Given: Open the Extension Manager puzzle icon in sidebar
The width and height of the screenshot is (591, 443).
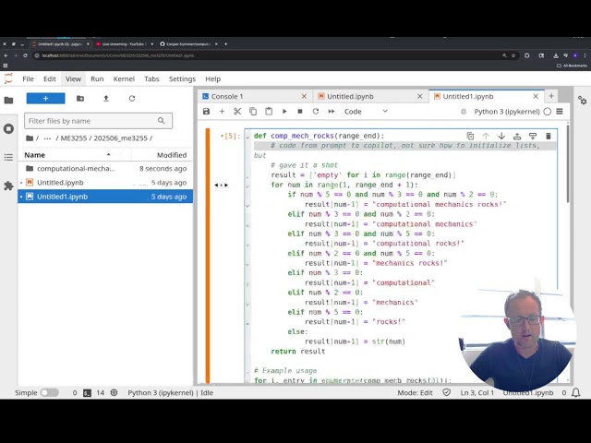Looking at the screenshot, I should click(x=8, y=186).
